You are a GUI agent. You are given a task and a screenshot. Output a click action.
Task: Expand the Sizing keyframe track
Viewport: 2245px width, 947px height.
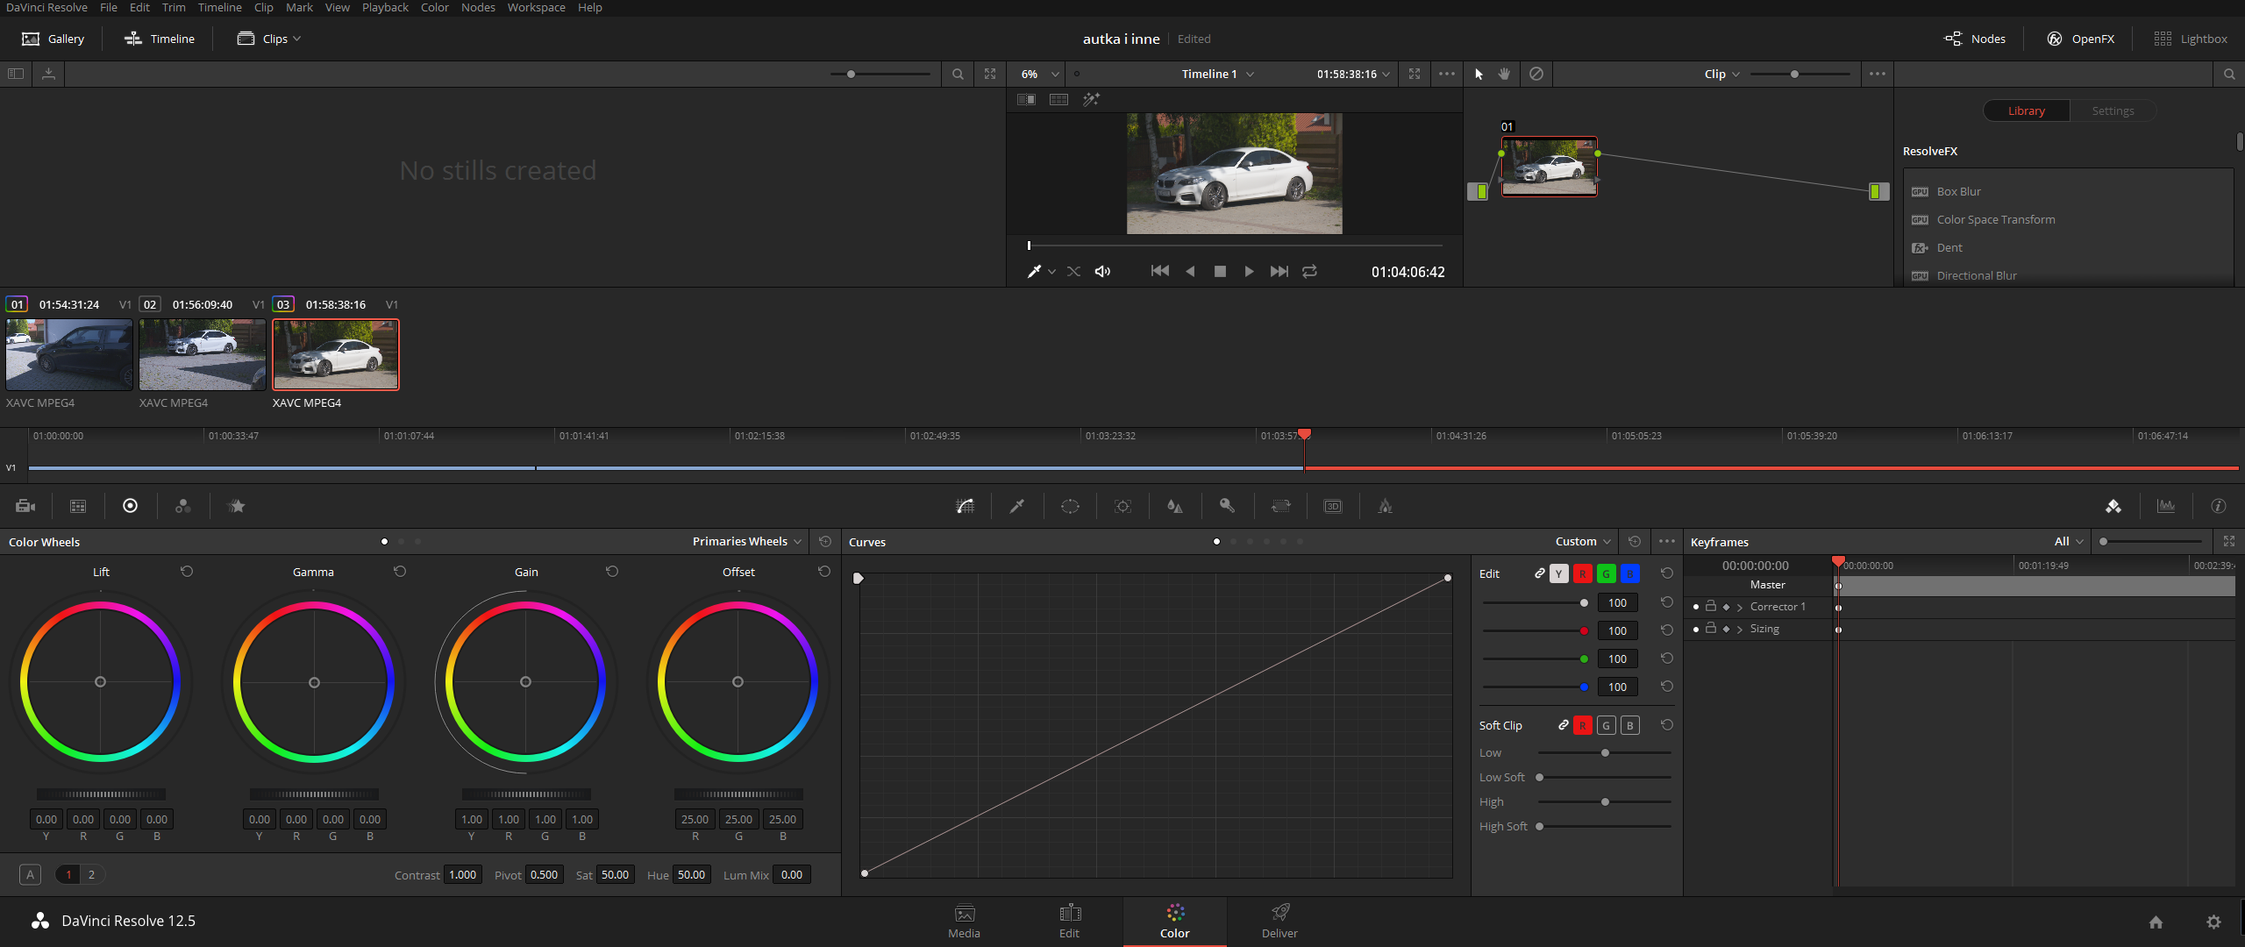[1740, 630]
